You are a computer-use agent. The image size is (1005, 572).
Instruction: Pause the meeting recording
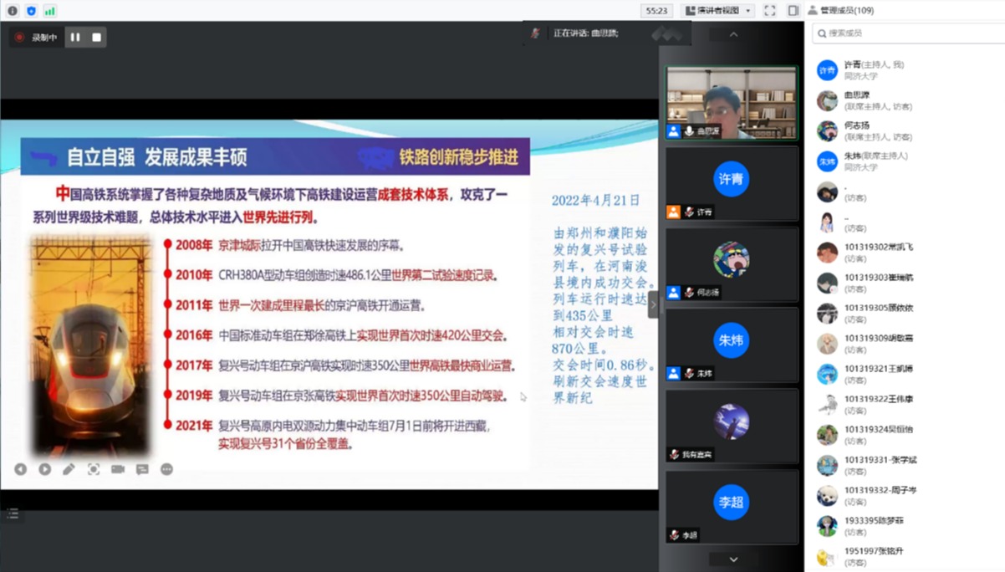click(x=75, y=38)
